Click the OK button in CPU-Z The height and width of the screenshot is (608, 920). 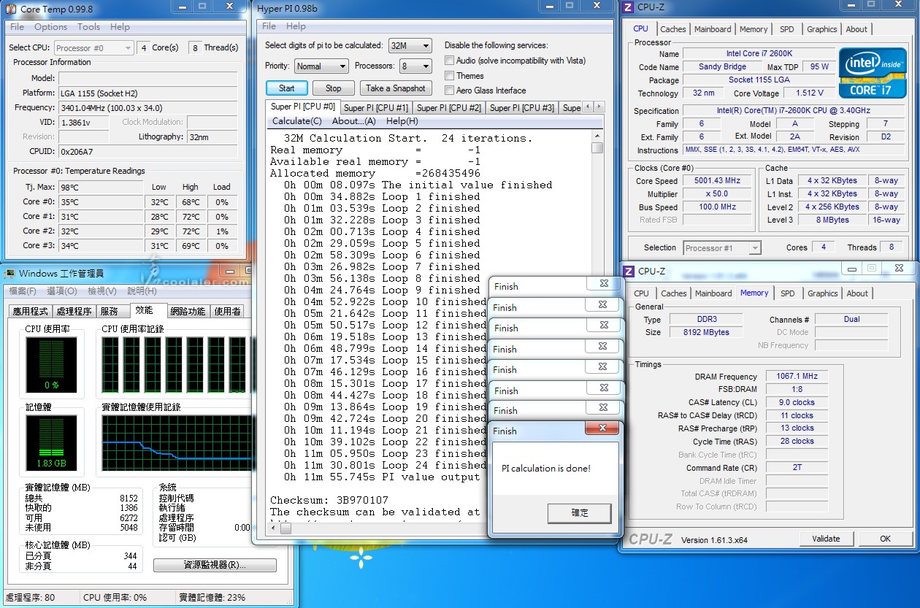[885, 539]
